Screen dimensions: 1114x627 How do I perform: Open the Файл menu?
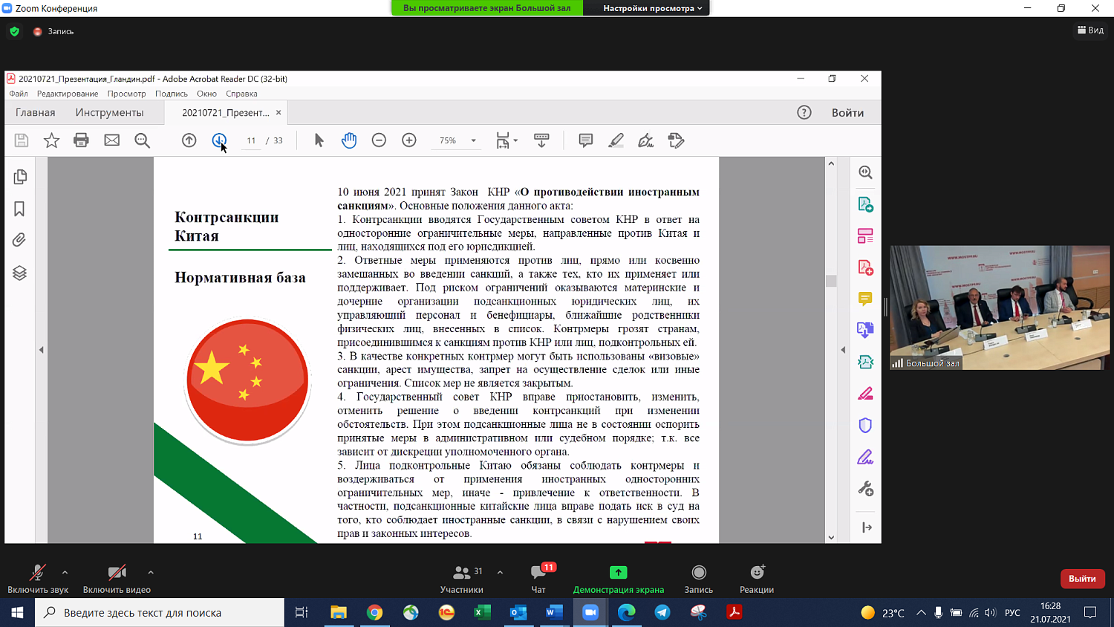pyautogui.click(x=19, y=94)
